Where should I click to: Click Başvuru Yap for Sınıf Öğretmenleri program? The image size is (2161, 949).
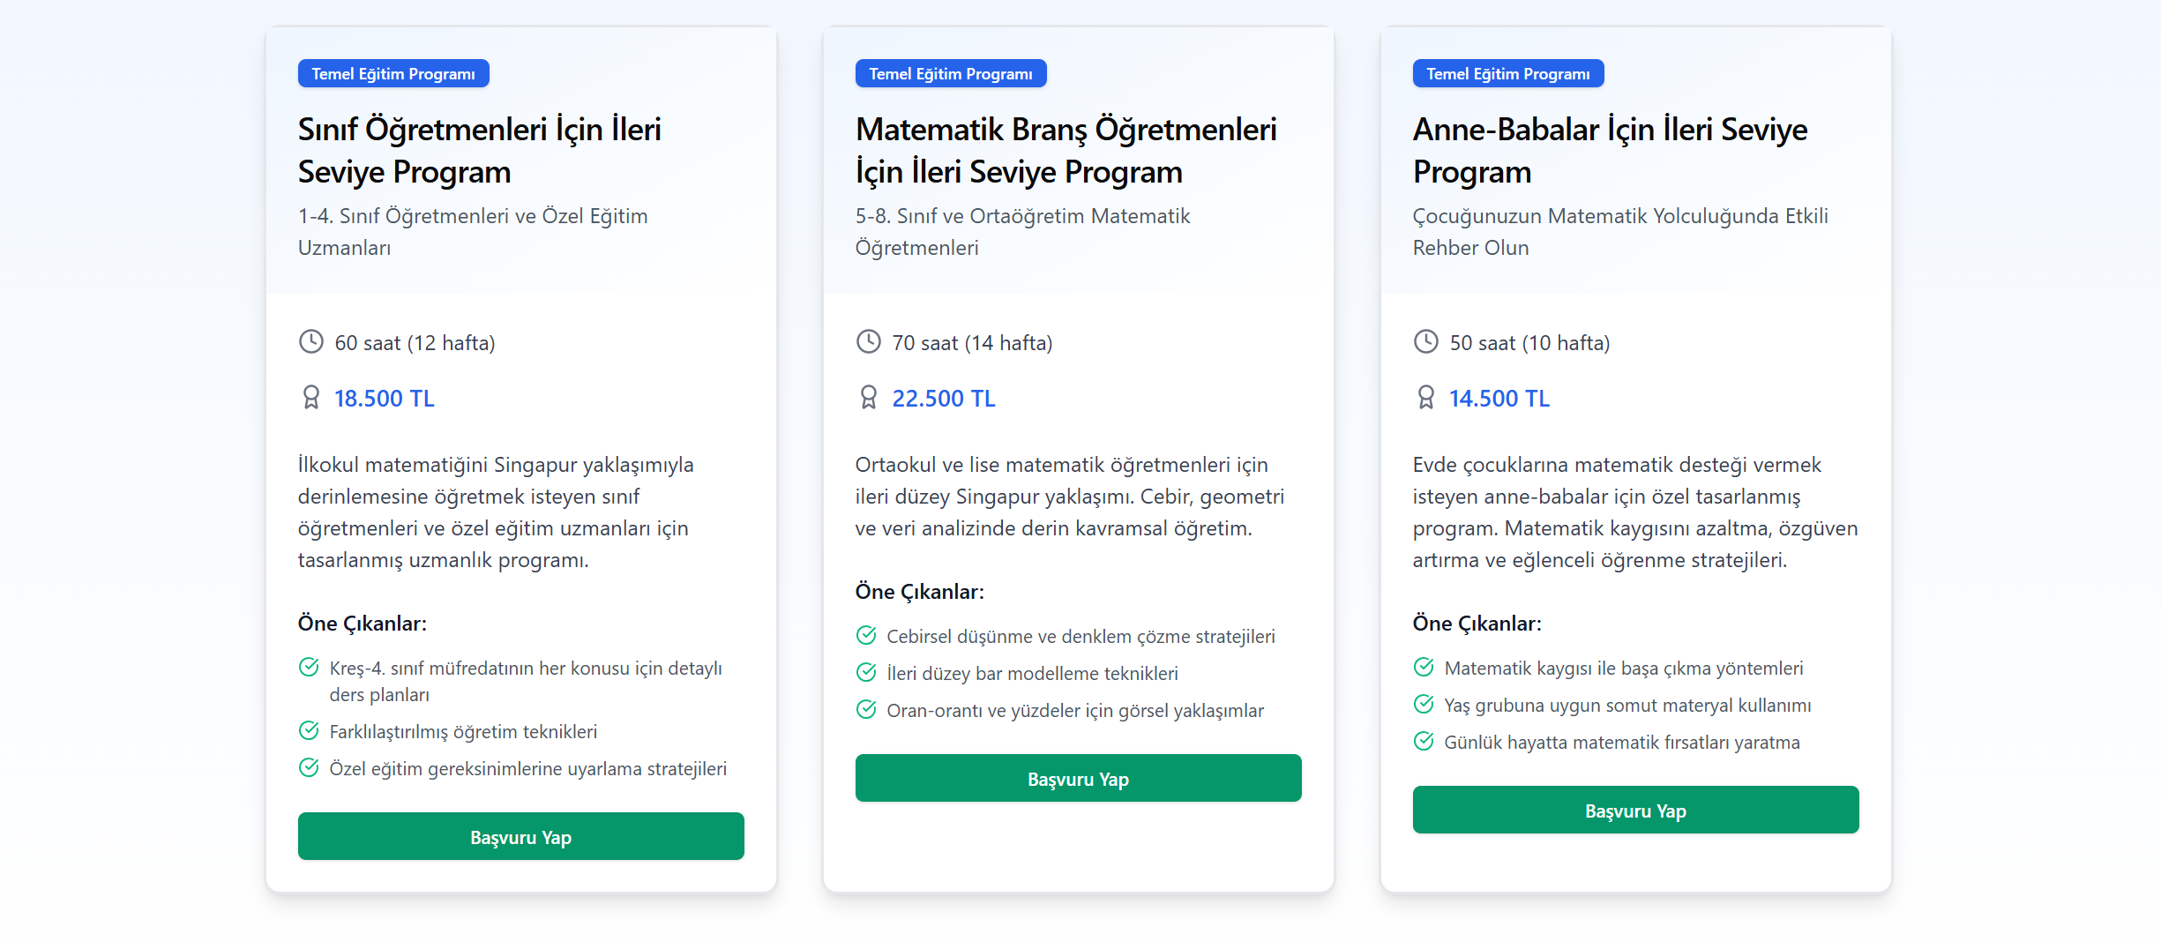point(521,835)
